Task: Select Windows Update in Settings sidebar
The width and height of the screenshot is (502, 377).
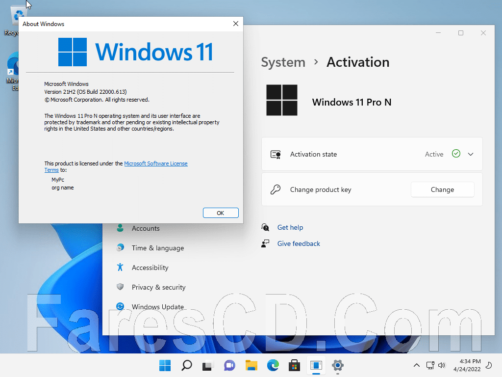Action: pos(157,307)
